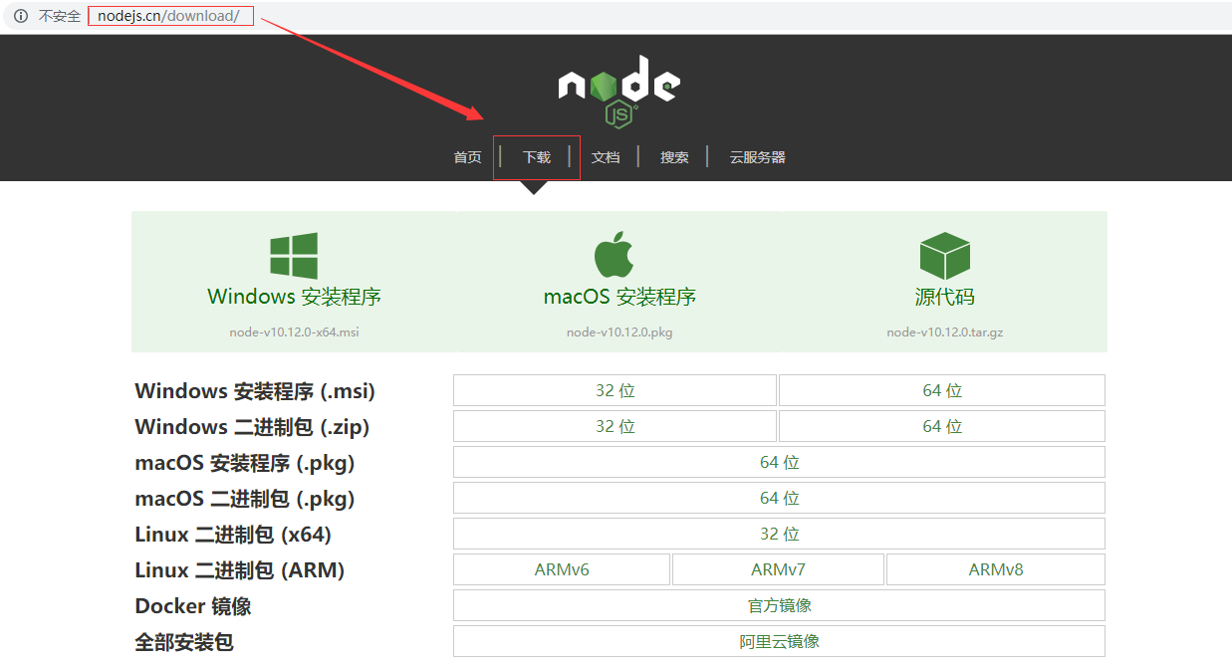This screenshot has height=660, width=1232.
Task: Open the 文档 nav item
Action: click(x=606, y=157)
